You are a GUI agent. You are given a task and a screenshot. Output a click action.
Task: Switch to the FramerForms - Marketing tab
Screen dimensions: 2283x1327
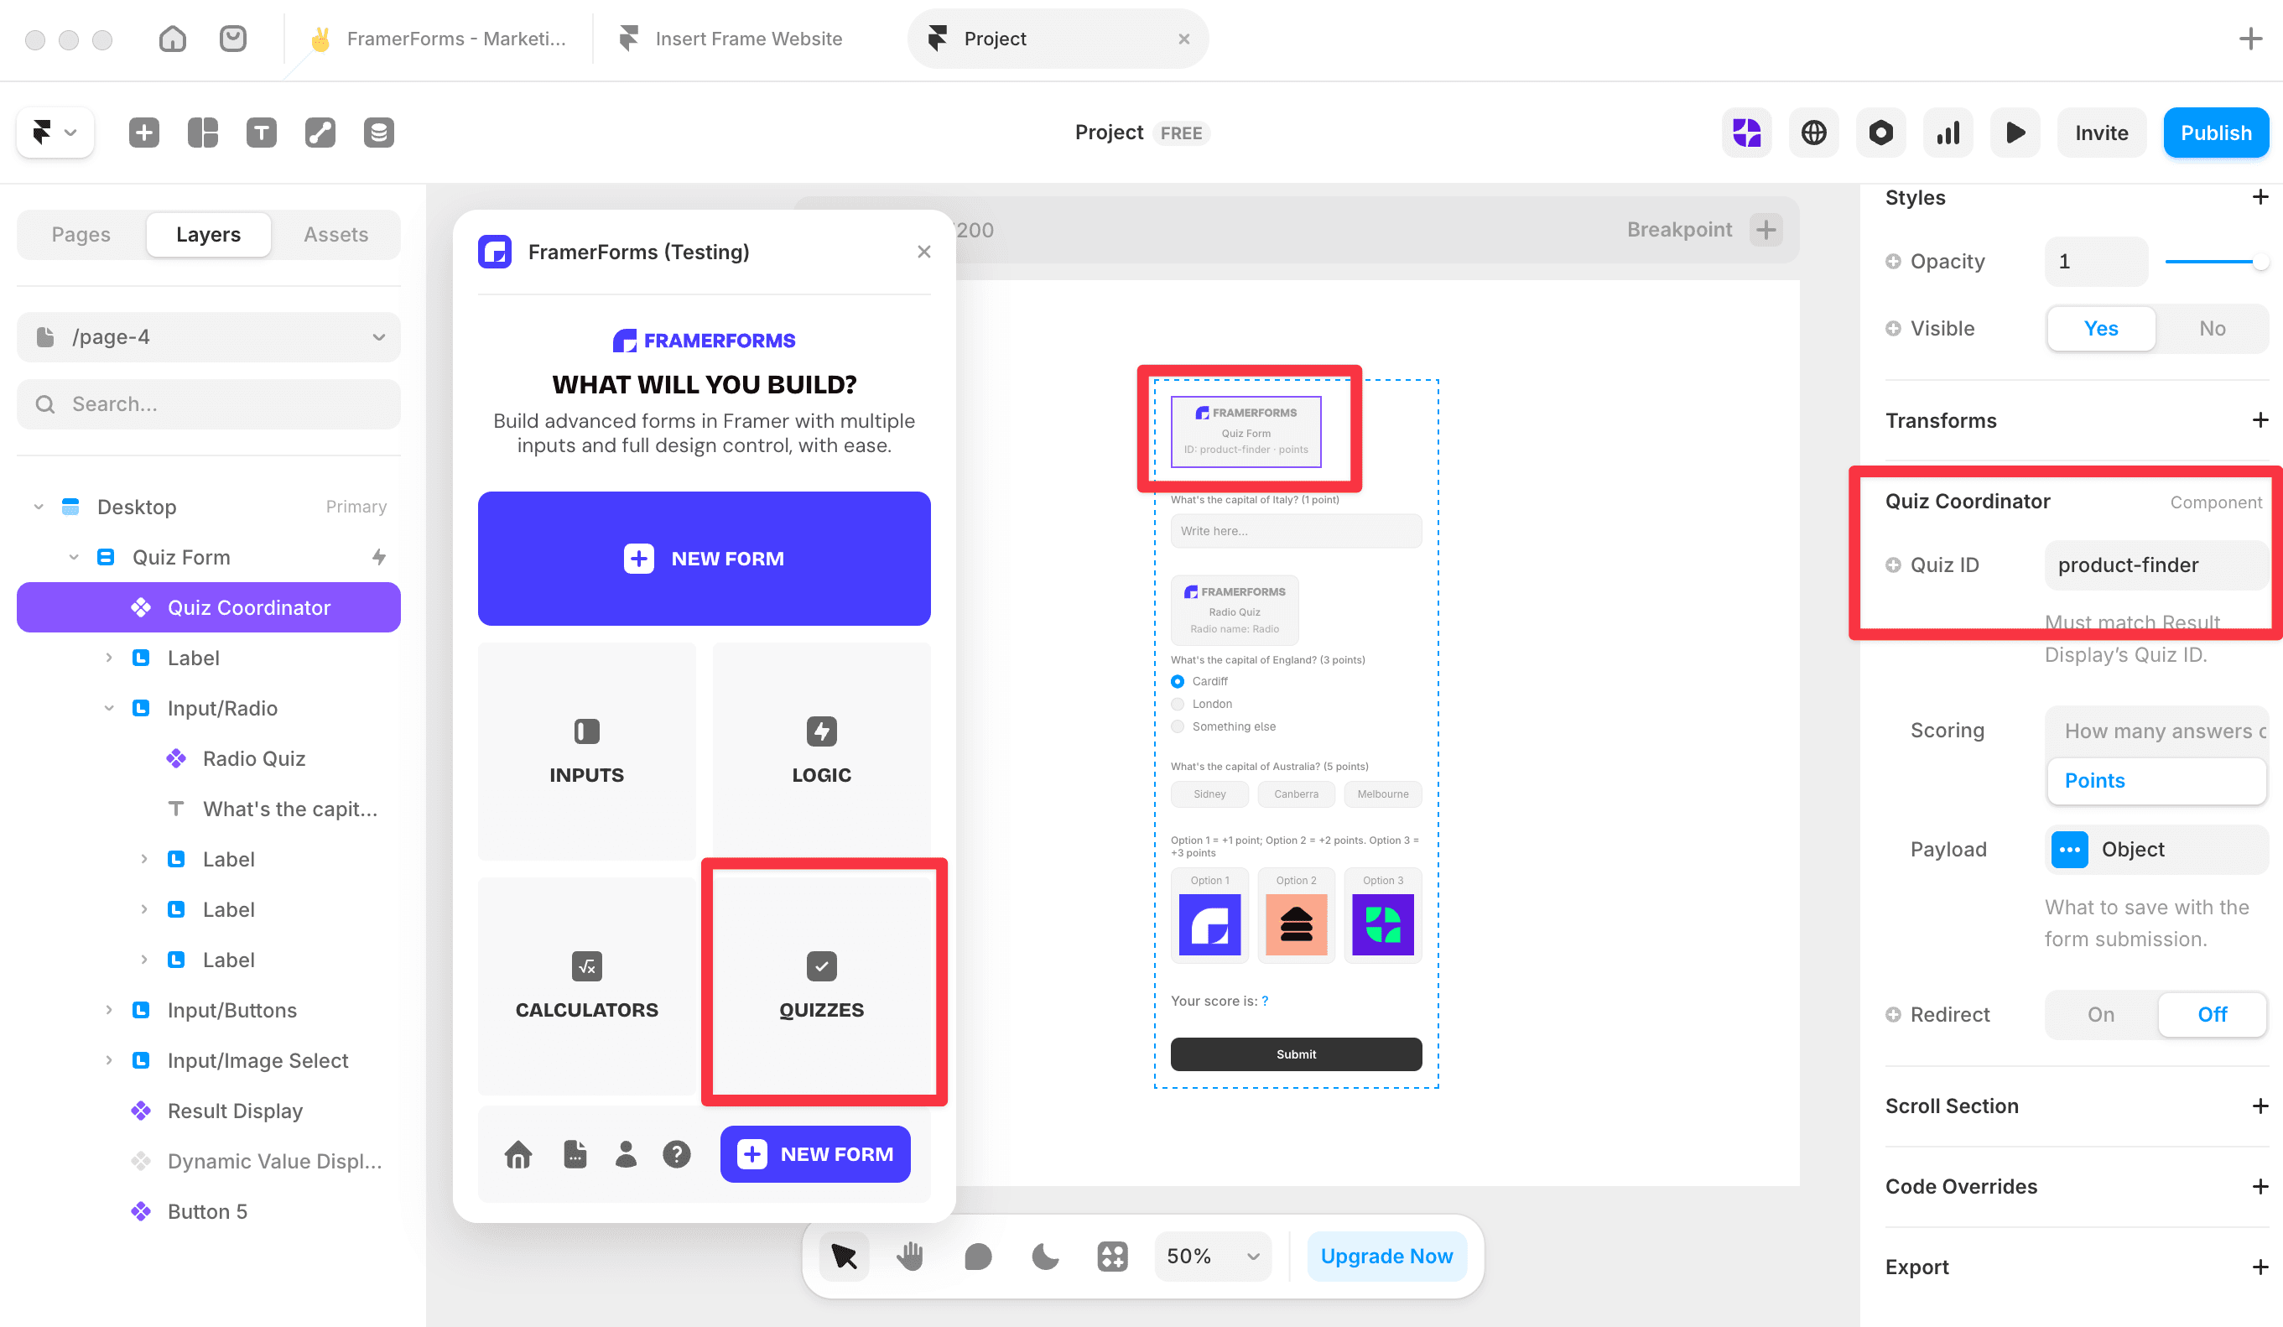pos(439,38)
